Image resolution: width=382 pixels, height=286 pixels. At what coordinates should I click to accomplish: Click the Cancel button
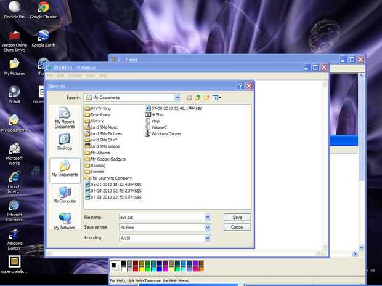[x=237, y=227]
